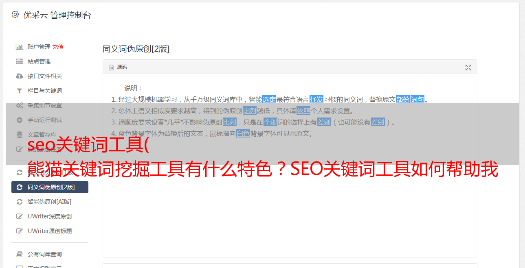Image resolution: width=525 pixels, height=268 pixels.
Task: Click highlighted synonym 选定 in text
Action: 269,99
